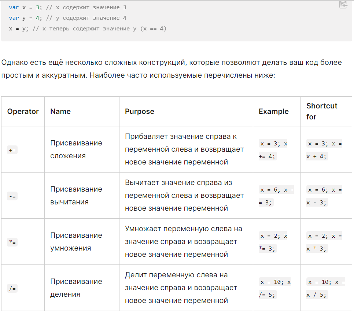Click the 'x = 3; x += 4;' example code
Viewport: 354px width, 311px height.
coord(273,150)
